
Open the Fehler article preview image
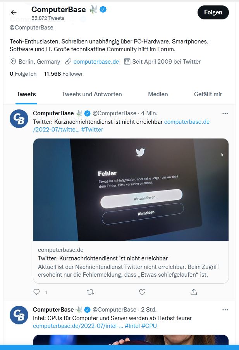[x=131, y=190]
